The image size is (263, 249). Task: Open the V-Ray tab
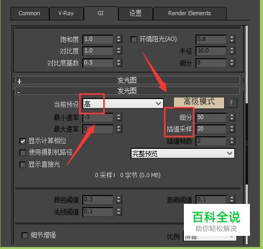pos(66,14)
